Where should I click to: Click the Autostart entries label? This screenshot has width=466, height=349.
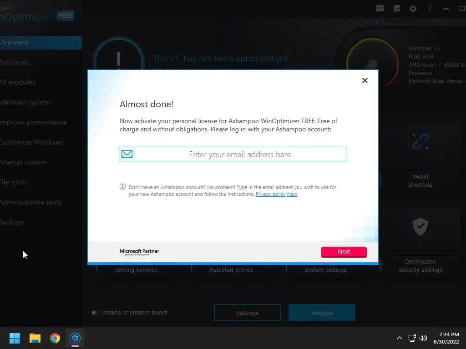231,270
